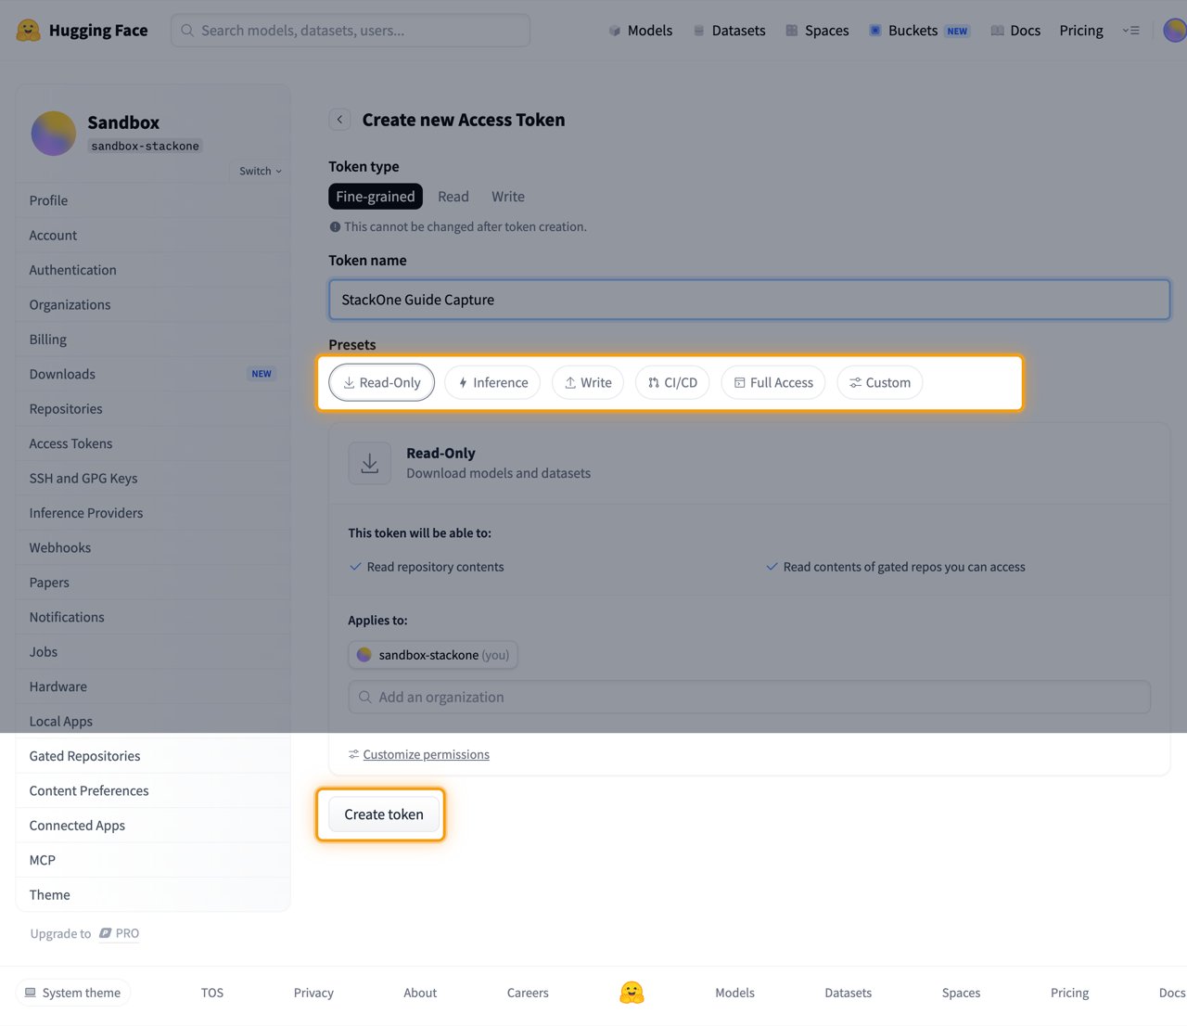Select the Read token type
The width and height of the screenshot is (1187, 1026).
point(453,197)
